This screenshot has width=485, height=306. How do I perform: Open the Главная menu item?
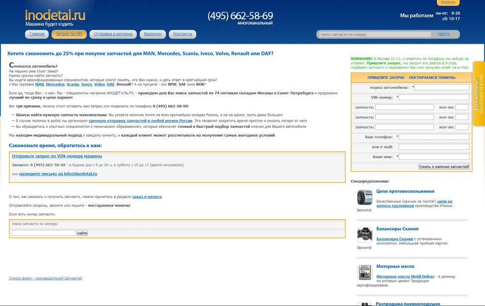(37, 34)
